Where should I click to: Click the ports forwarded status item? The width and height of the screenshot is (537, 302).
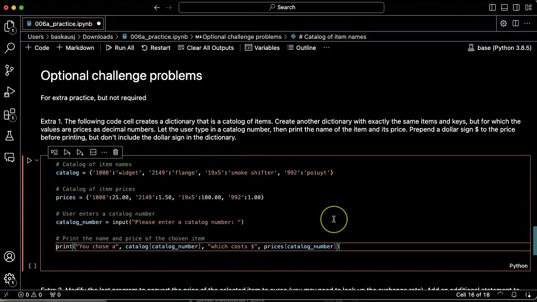[x=55, y=295]
